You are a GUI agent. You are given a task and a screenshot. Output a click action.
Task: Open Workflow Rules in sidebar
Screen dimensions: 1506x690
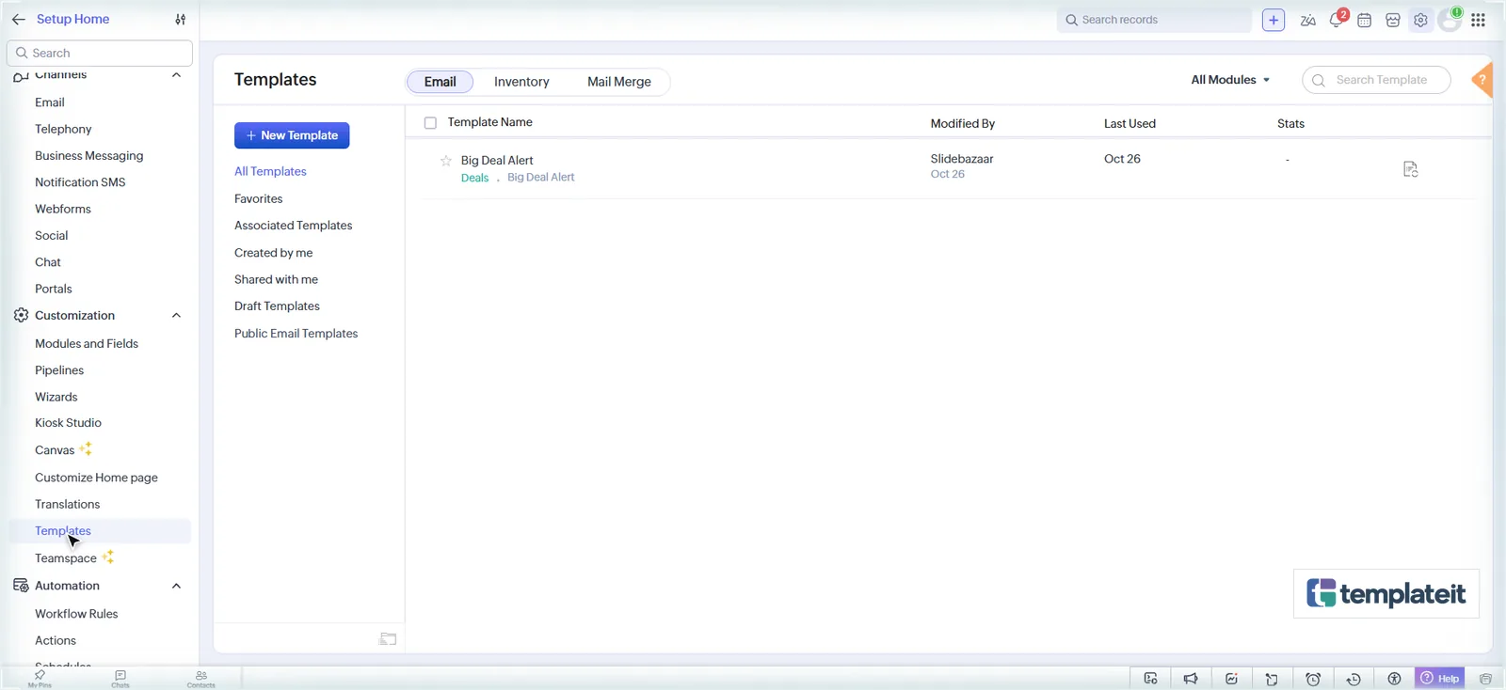pyautogui.click(x=76, y=614)
